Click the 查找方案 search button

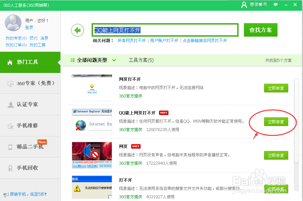coord(260,30)
